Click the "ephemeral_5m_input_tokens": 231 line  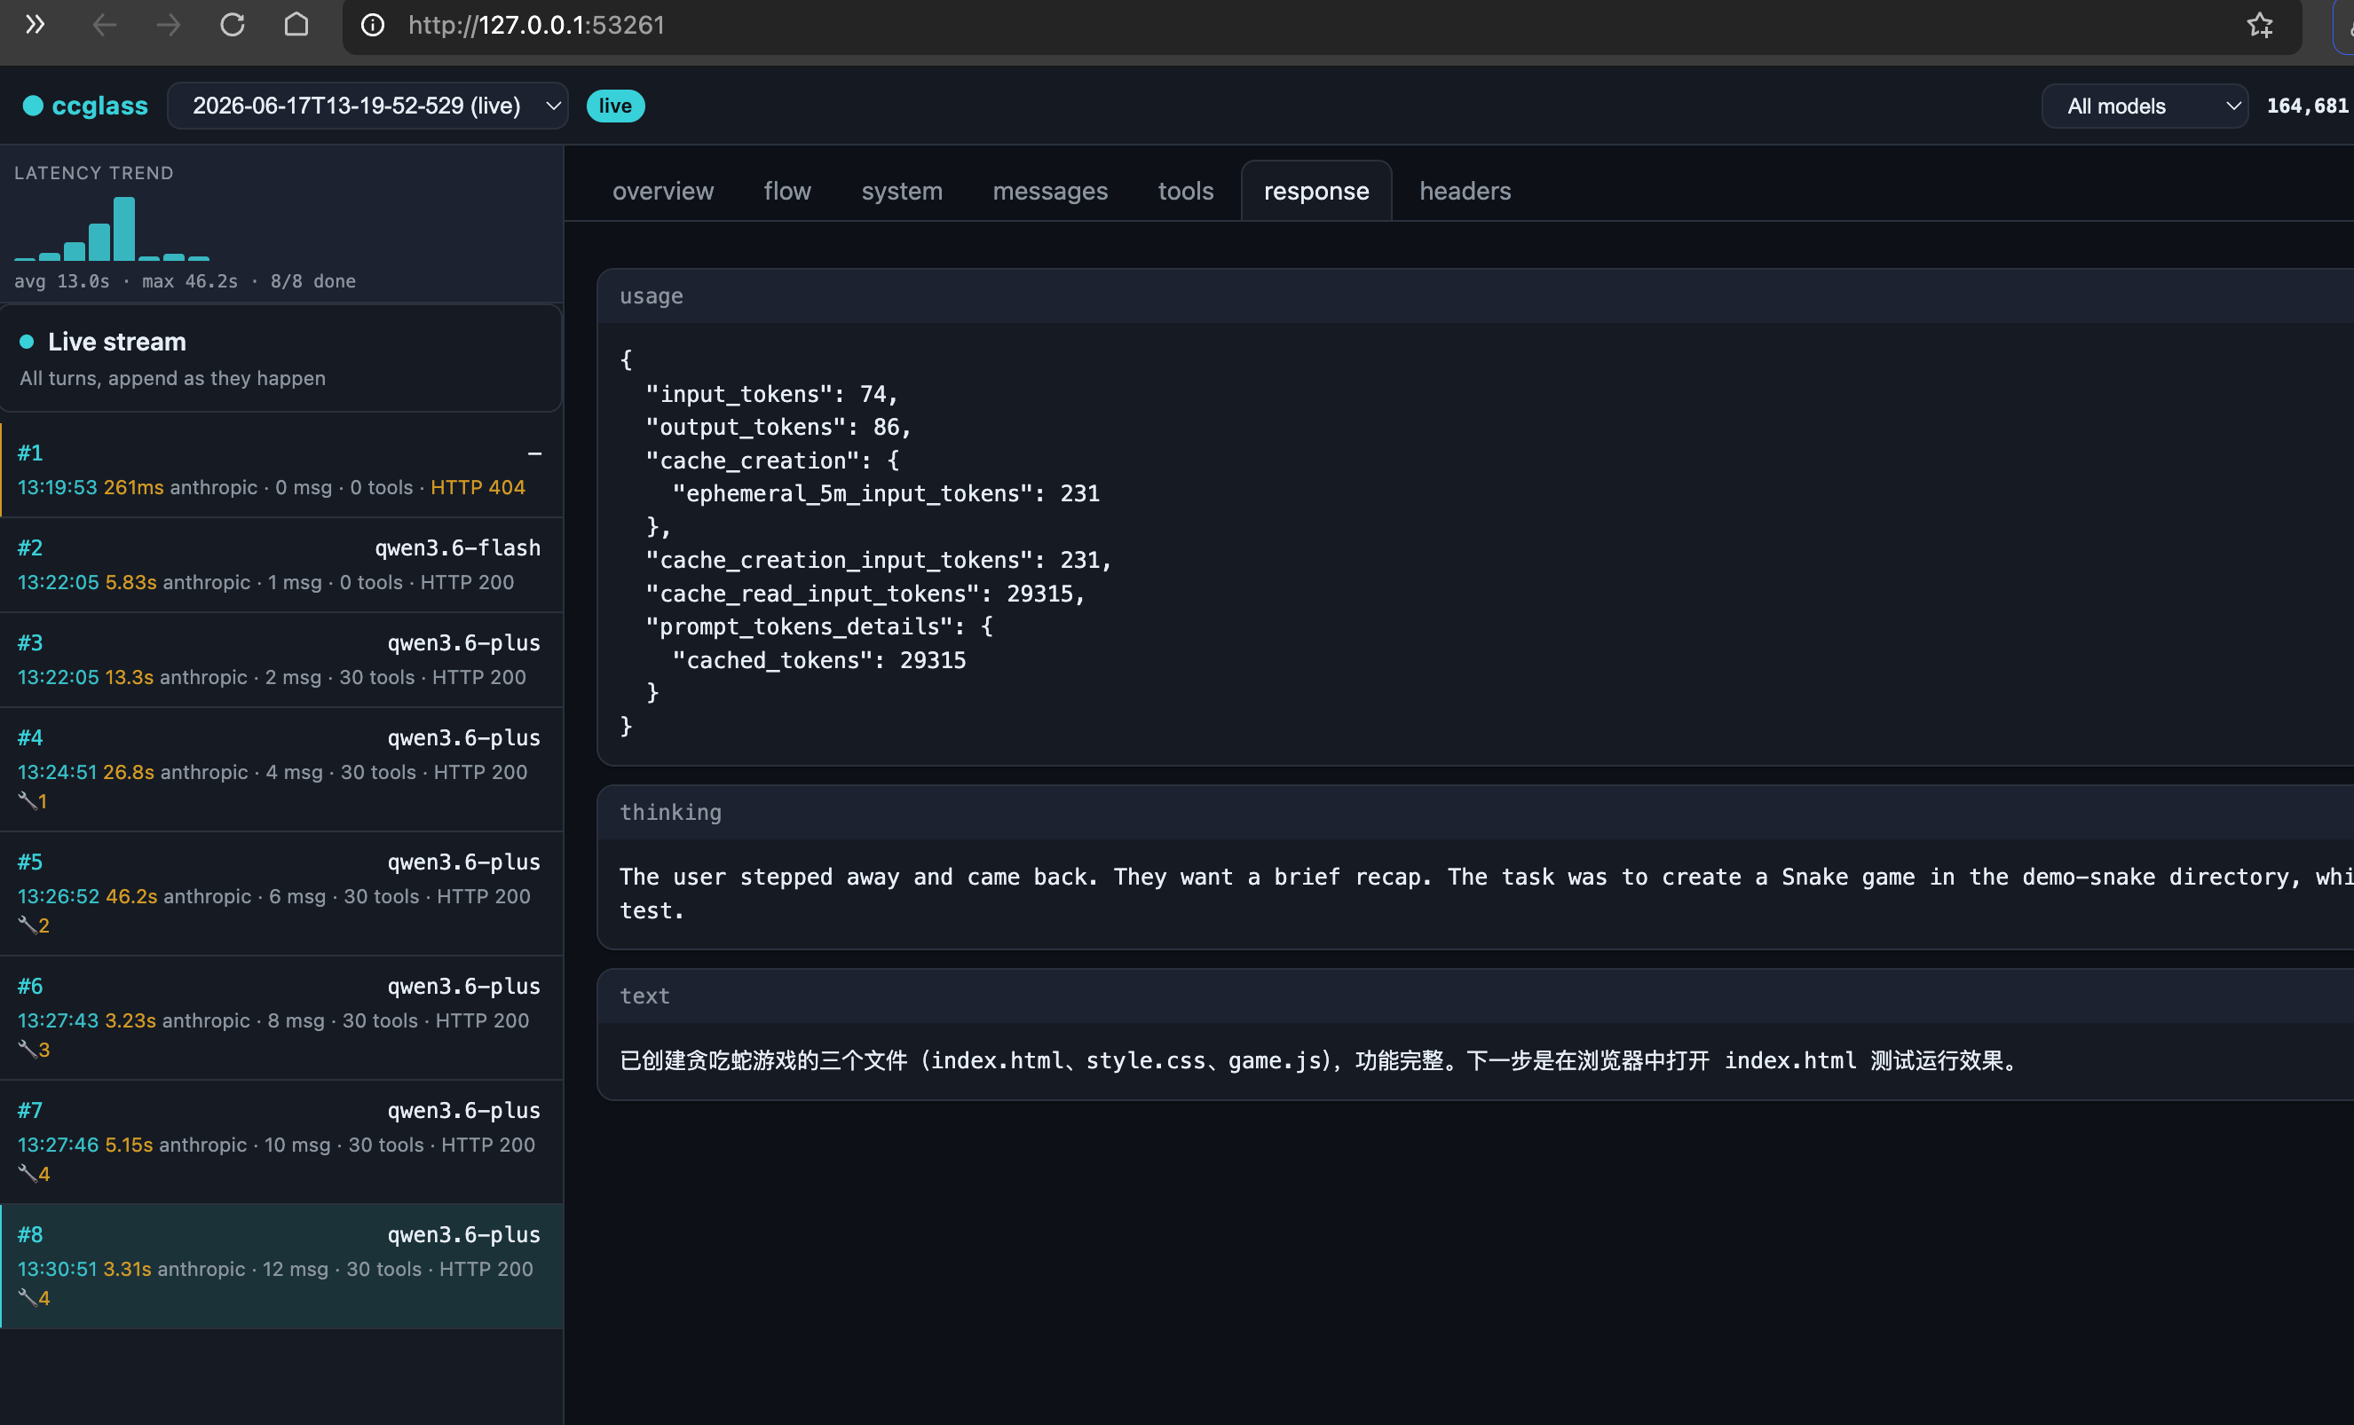point(887,492)
